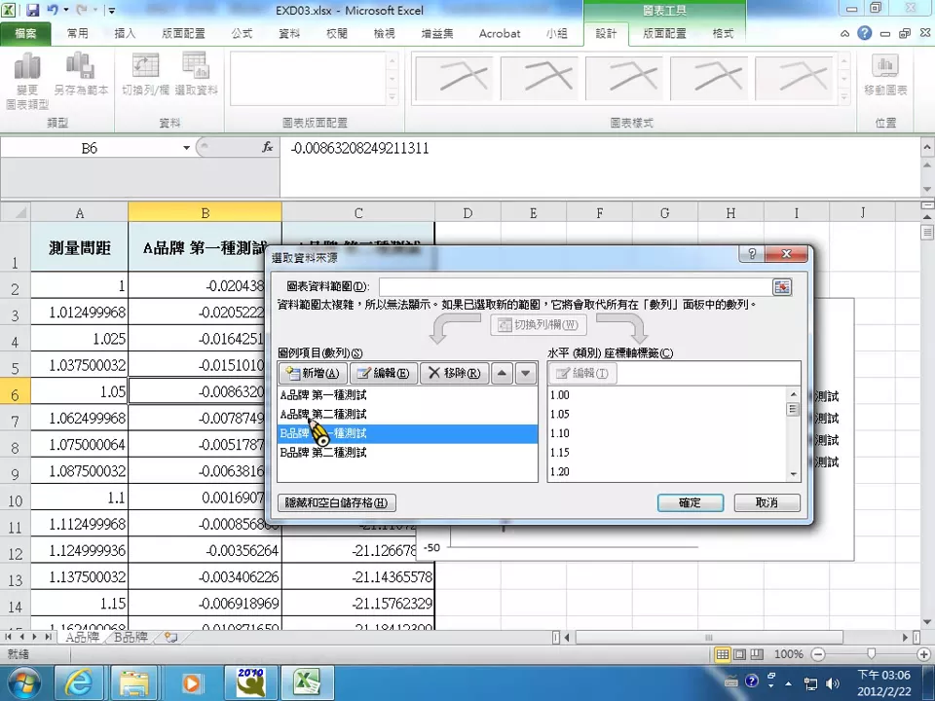Confirm dialog with 確定 button
Image resolution: width=935 pixels, height=701 pixels.
point(691,502)
